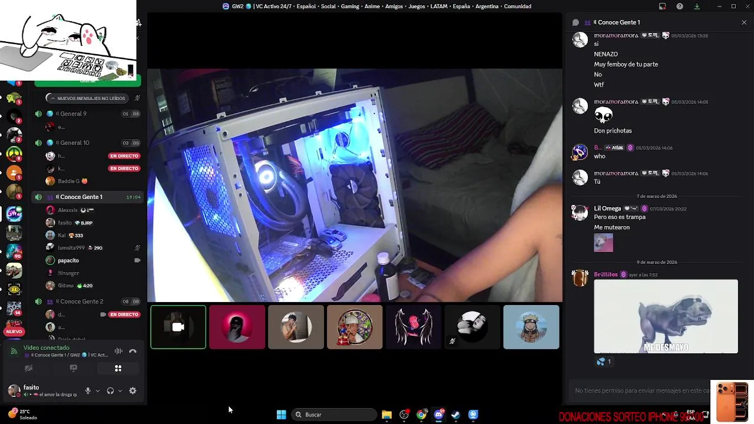Open File Explorer from taskbar
This screenshot has height=424, width=754.
[386, 415]
